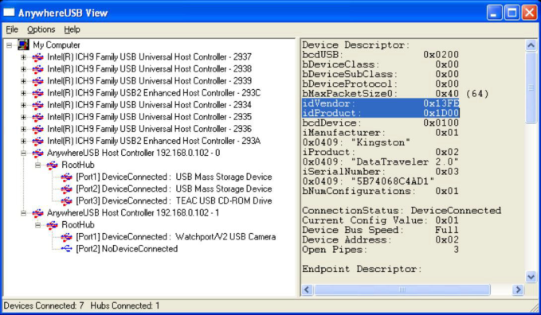
Task: Select Intel ICH9 USB2 Enhanced Host Controller - 293C
Action: (x=154, y=93)
